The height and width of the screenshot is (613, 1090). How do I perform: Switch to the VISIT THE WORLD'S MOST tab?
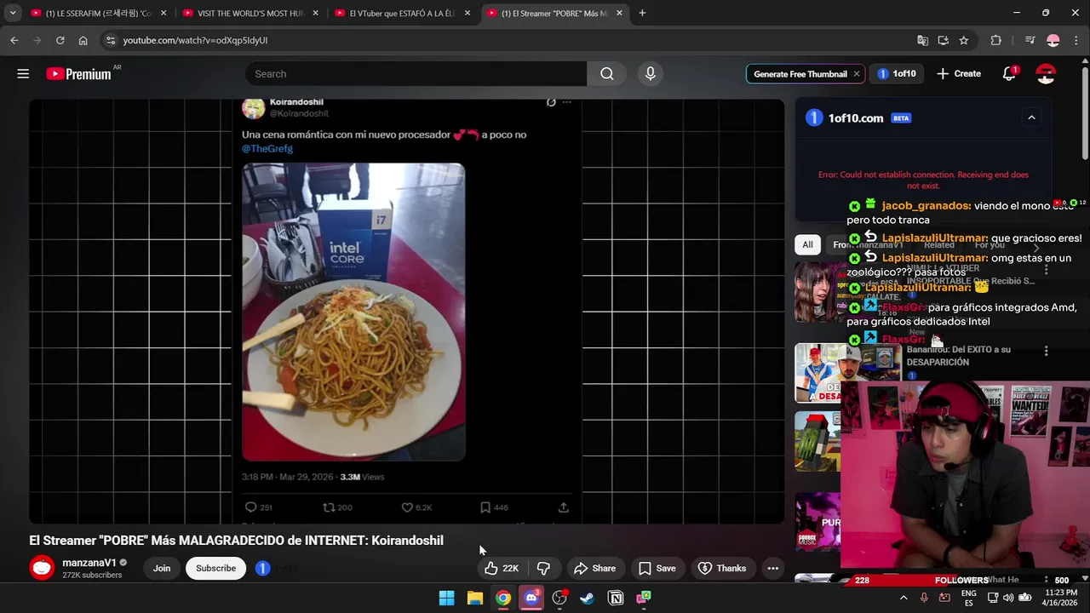pyautogui.click(x=251, y=13)
